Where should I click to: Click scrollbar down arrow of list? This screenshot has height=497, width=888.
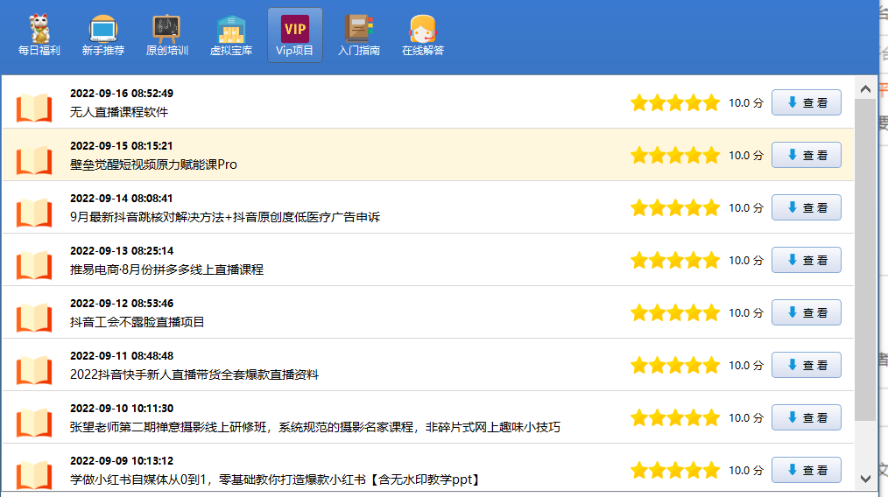click(865, 479)
